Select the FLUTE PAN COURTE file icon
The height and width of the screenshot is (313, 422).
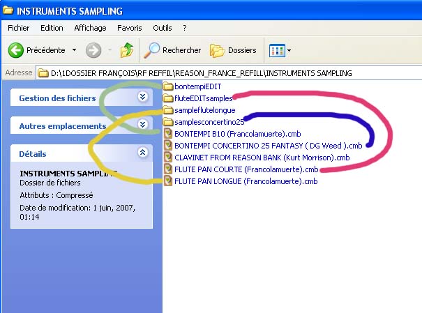pos(168,169)
